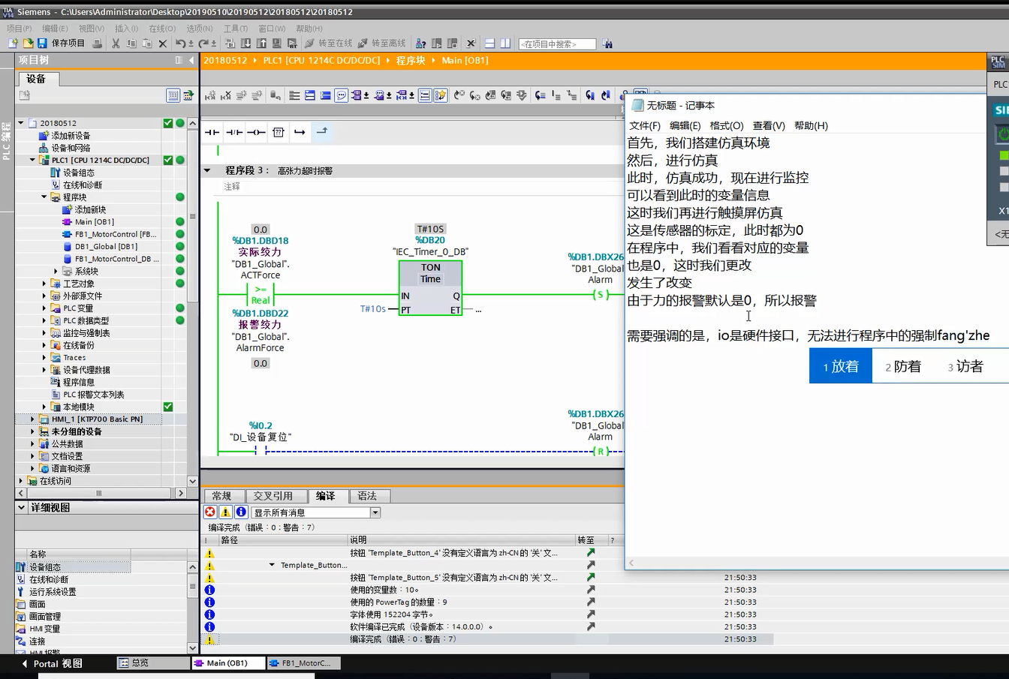Image resolution: width=1009 pixels, height=679 pixels.
Task: Toggle network comments speech-bubble icon
Action: [342, 95]
